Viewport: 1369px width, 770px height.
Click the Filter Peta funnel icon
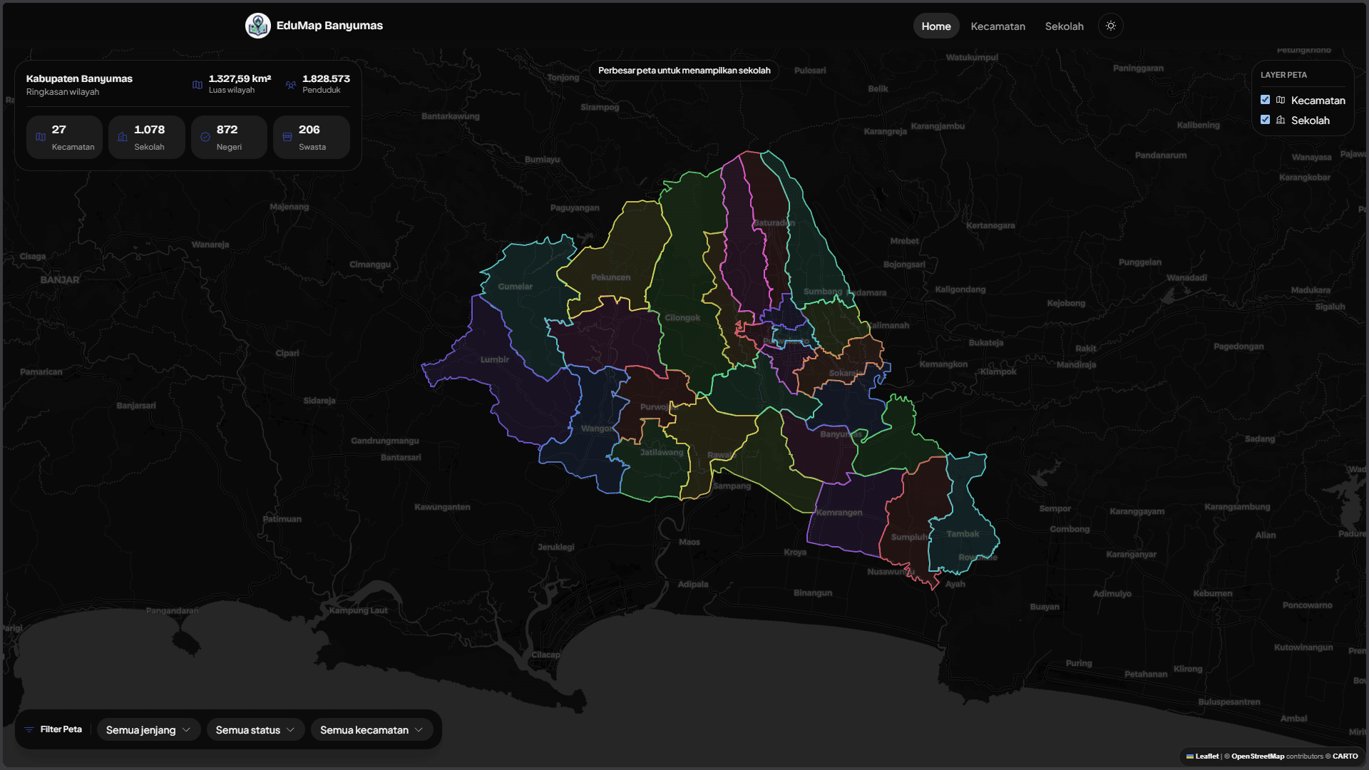tap(29, 729)
